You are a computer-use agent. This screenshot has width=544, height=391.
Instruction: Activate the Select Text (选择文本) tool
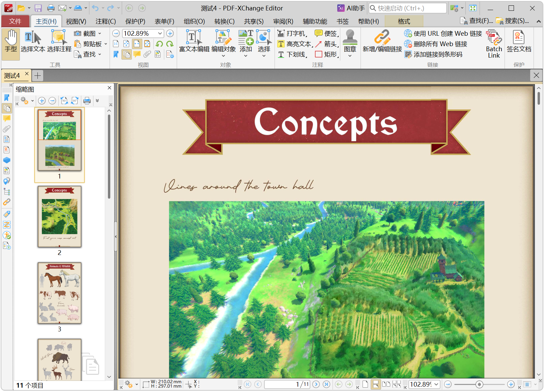33,41
